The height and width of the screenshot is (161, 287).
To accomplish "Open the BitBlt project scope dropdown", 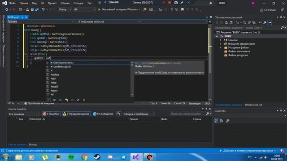I will pyautogui.click(x=40, y=22).
